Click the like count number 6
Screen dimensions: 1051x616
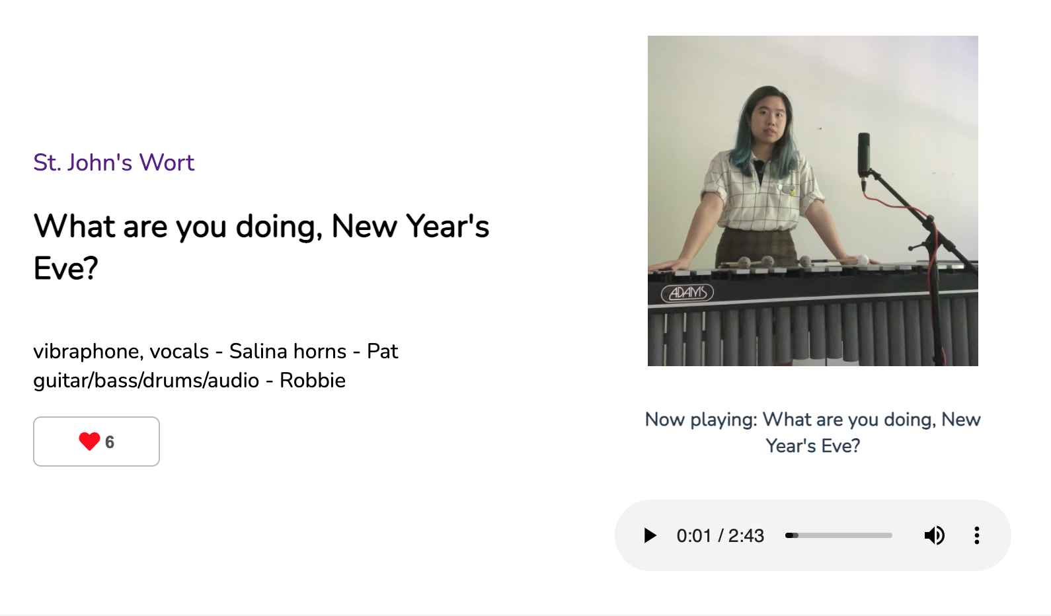pyautogui.click(x=110, y=442)
